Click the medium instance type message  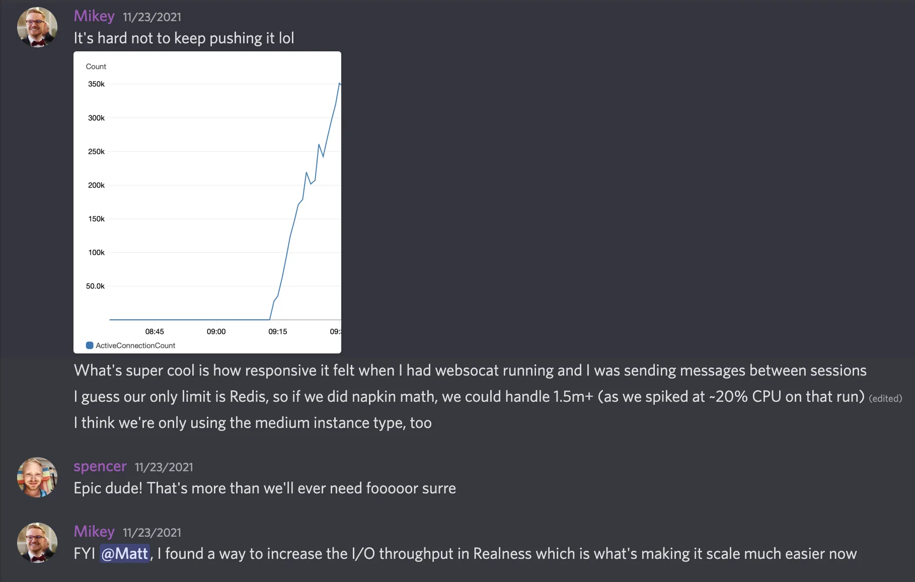click(253, 423)
